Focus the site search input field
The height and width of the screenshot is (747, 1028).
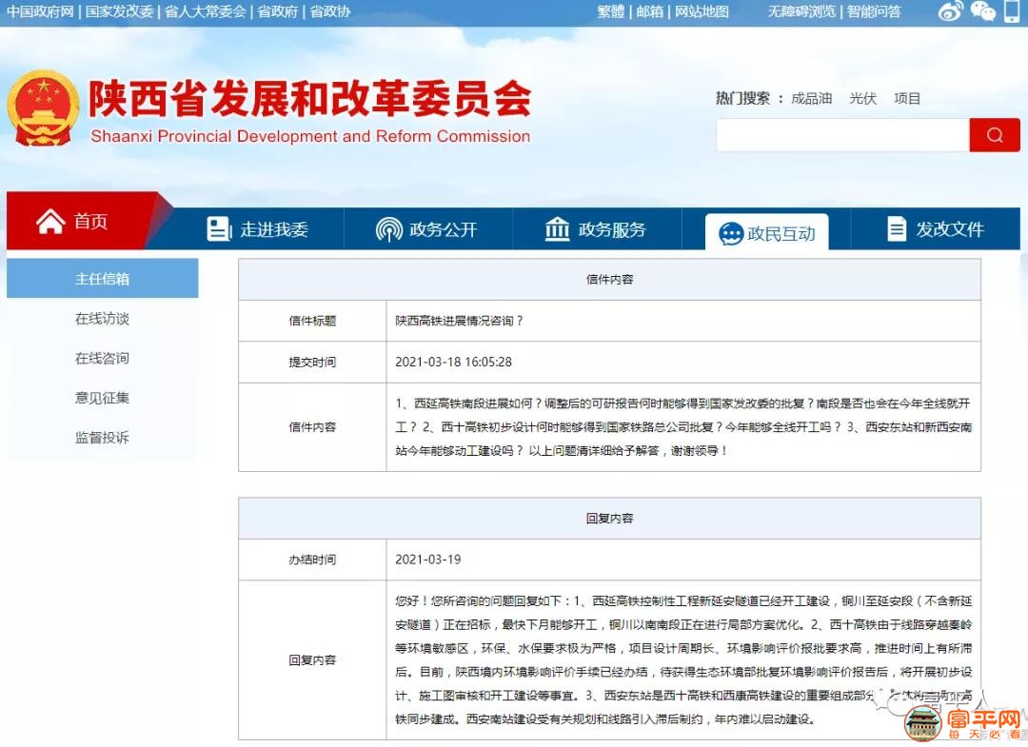(x=843, y=135)
